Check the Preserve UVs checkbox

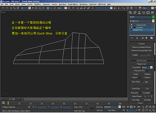coord(133,71)
